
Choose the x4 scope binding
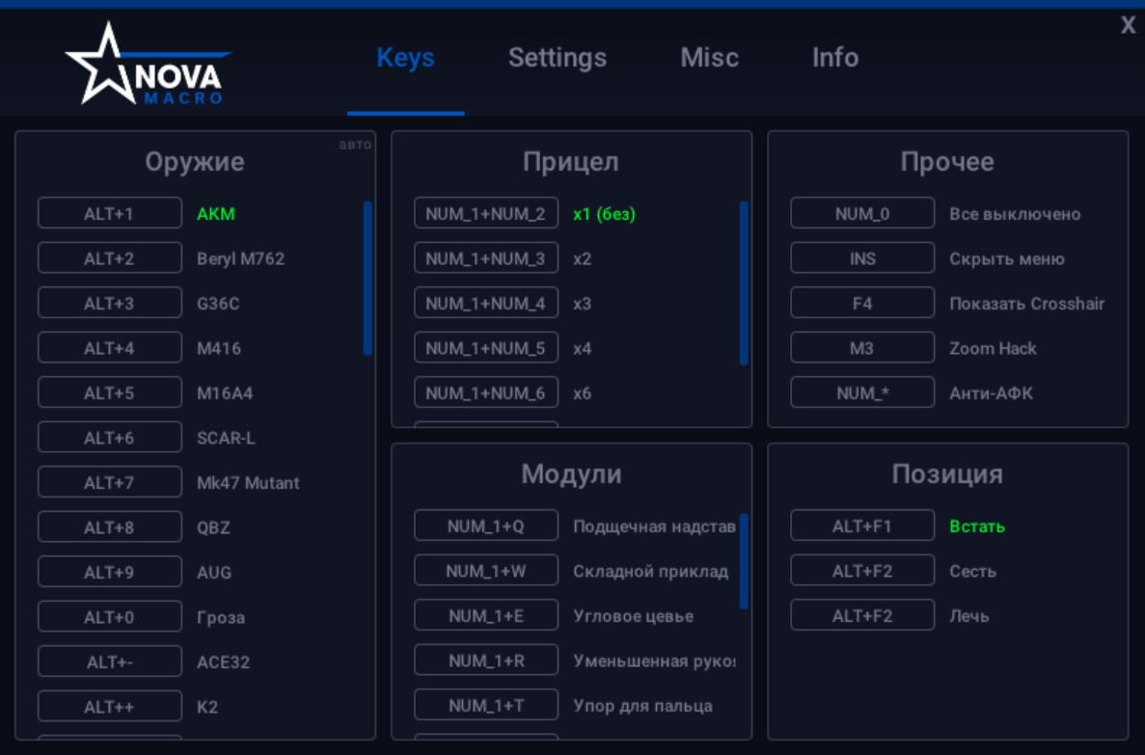click(485, 347)
